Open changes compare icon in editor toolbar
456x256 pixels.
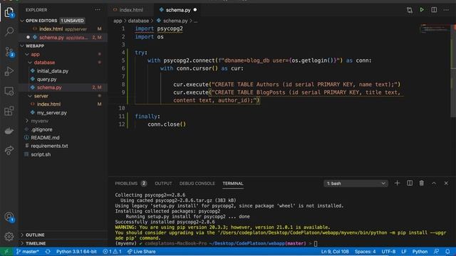pos(410,10)
